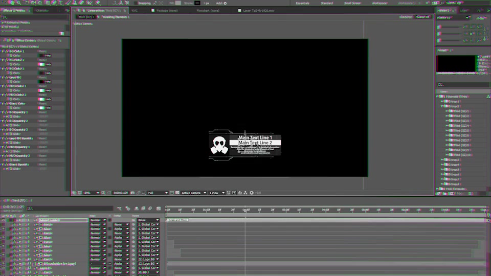The height and width of the screenshot is (276, 491).
Task: Open the resolution Full dropdown
Action: (158, 193)
